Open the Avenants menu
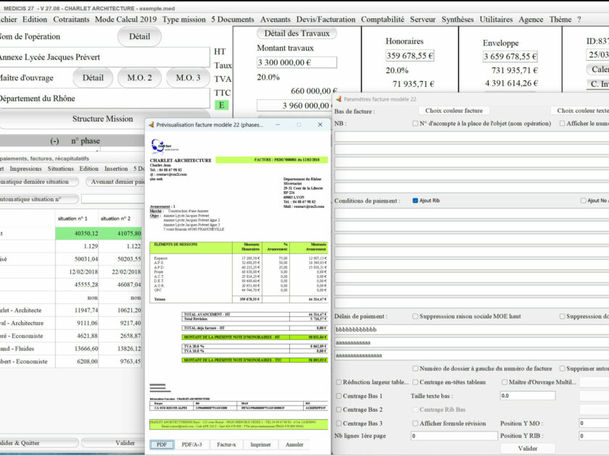The width and height of the screenshot is (609, 456). (275, 20)
